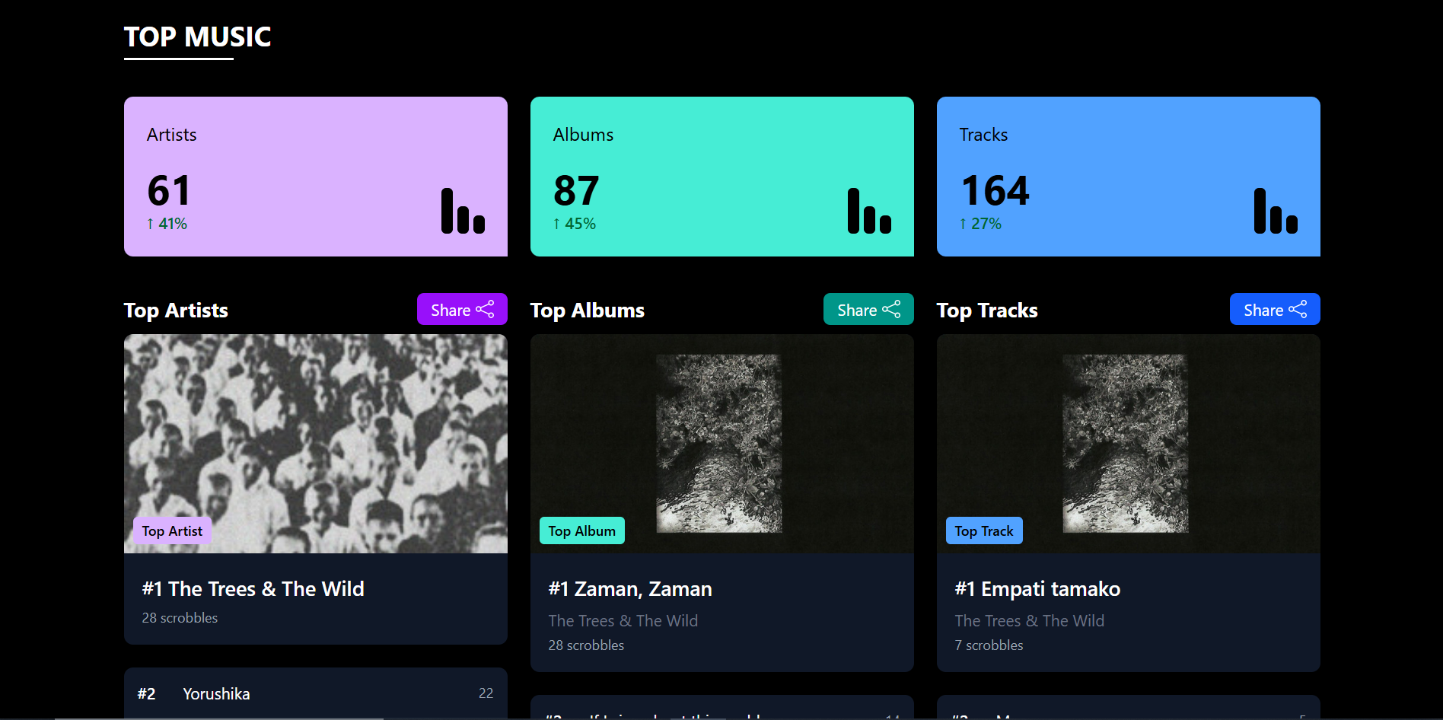Screen dimensions: 1443x720
Task: Click the Top Album badge label
Action: point(582,530)
